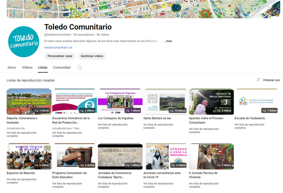Click the Santa Bárbara se lee title
283x193 pixels.
(x=157, y=118)
